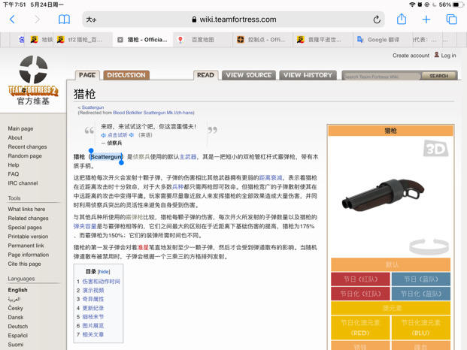Open the share sheet icon
This screenshot has height=350, width=467.
pyautogui.click(x=402, y=19)
